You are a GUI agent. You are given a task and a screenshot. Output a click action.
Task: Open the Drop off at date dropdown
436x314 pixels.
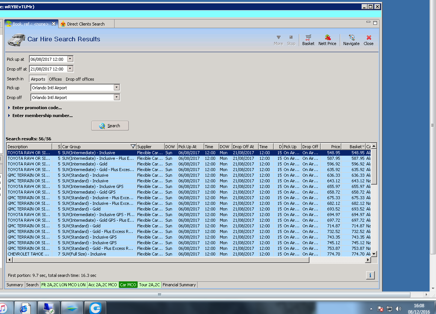[x=70, y=69]
